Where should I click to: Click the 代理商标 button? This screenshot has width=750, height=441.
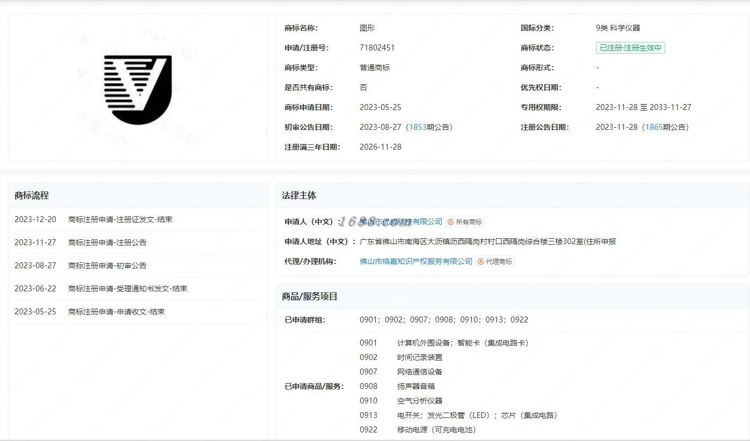(x=495, y=262)
